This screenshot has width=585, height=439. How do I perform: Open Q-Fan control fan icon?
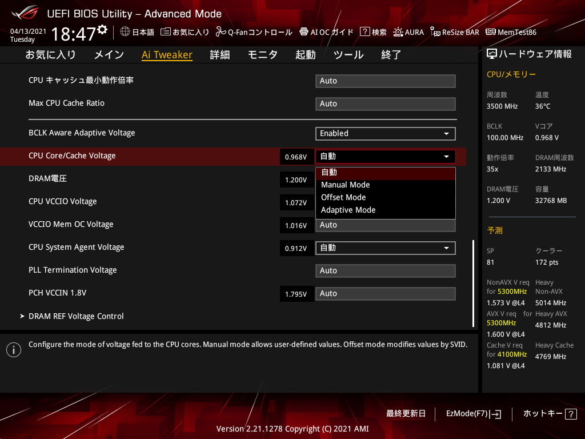[221, 32]
